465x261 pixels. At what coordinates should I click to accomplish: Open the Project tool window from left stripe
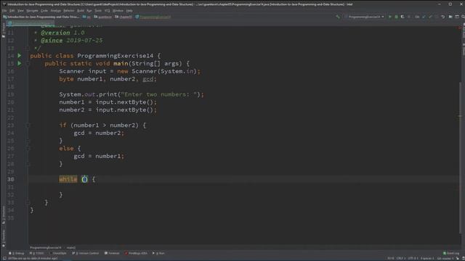(x=4, y=30)
